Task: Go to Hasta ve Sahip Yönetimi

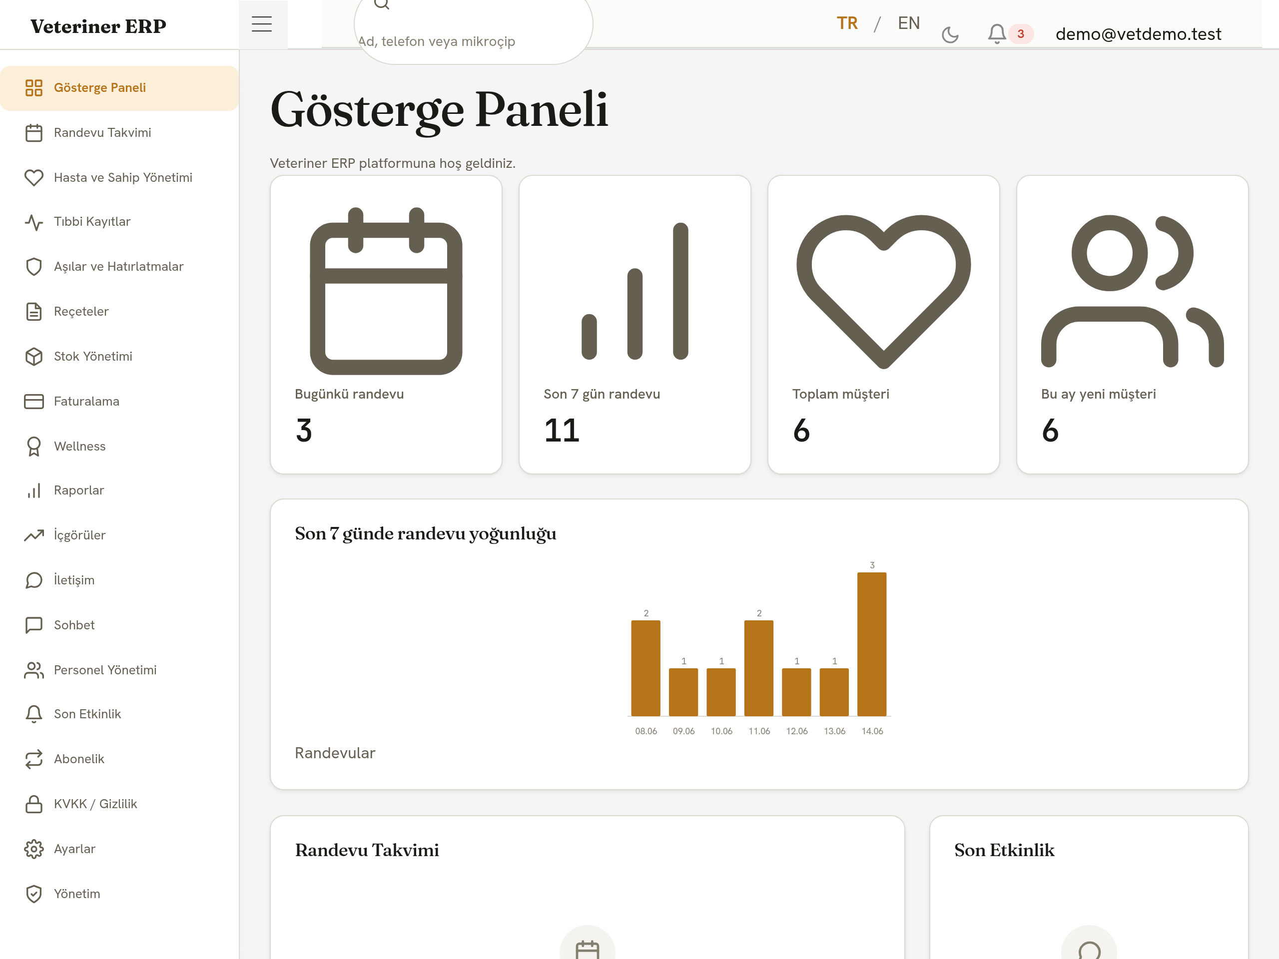Action: [120, 177]
